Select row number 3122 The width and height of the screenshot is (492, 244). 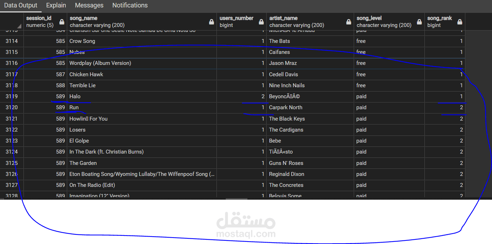(12, 130)
